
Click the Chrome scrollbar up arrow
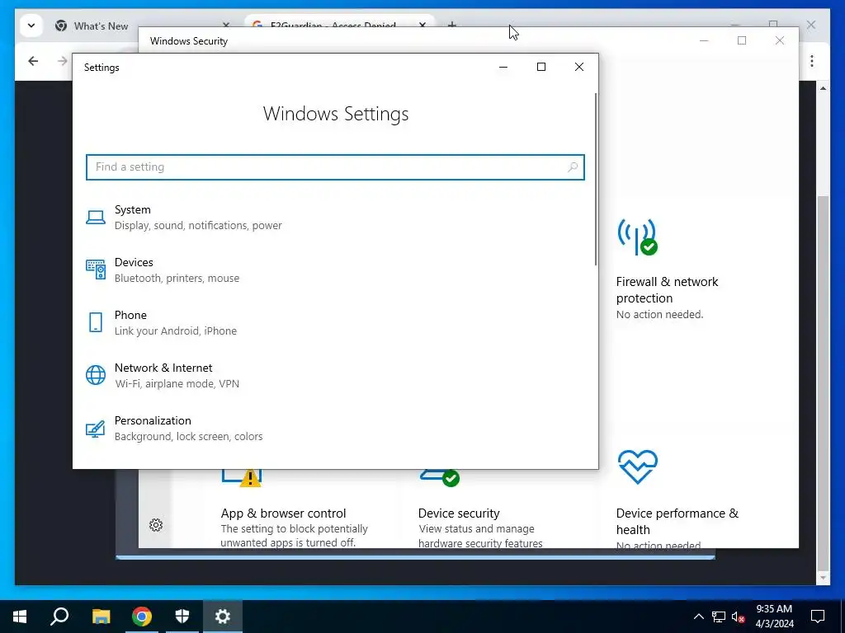823,87
